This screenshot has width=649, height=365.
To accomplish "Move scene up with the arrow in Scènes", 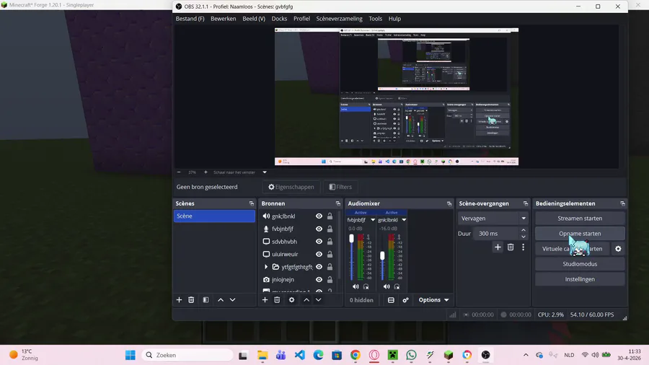I will pos(221,299).
